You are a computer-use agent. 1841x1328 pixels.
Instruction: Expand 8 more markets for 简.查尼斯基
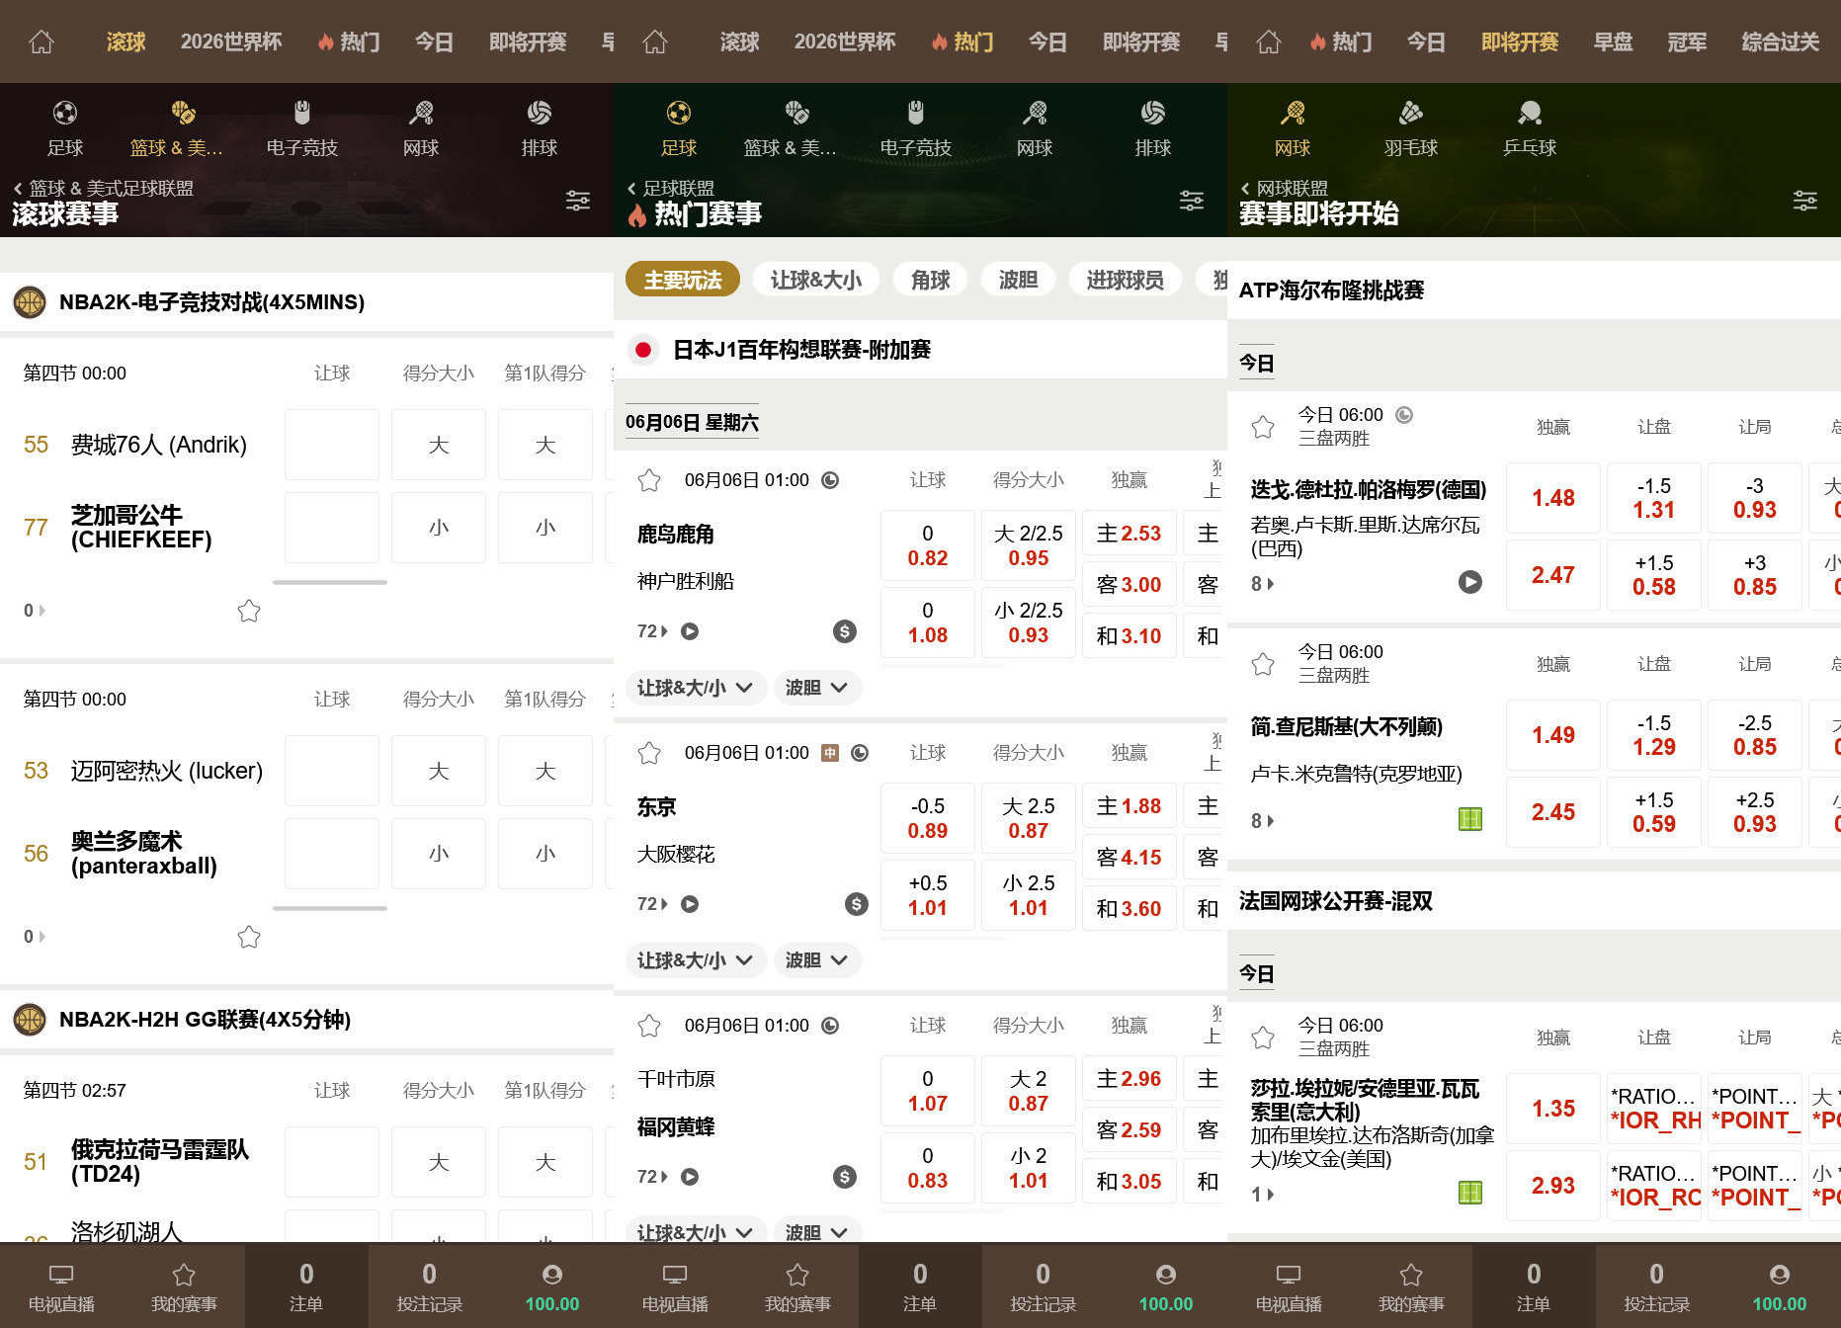1263,821
